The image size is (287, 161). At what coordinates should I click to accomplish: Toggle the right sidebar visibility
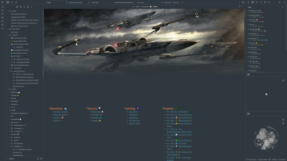click(243, 2)
